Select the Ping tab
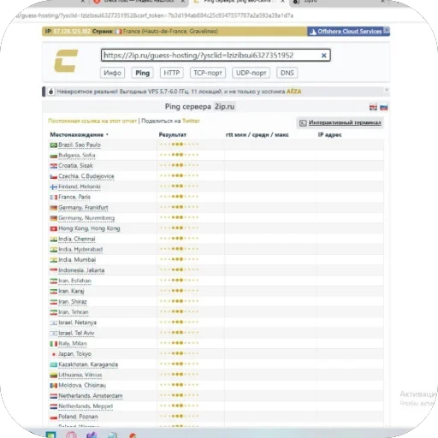 142,73
